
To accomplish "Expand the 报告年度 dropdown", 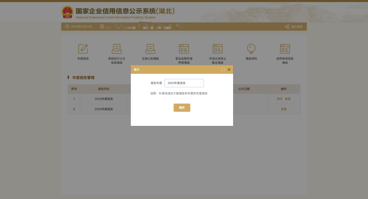I will point(184,83).
